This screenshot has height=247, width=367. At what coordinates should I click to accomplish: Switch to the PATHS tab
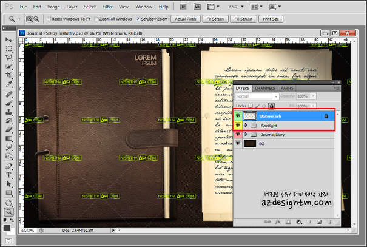pos(287,88)
